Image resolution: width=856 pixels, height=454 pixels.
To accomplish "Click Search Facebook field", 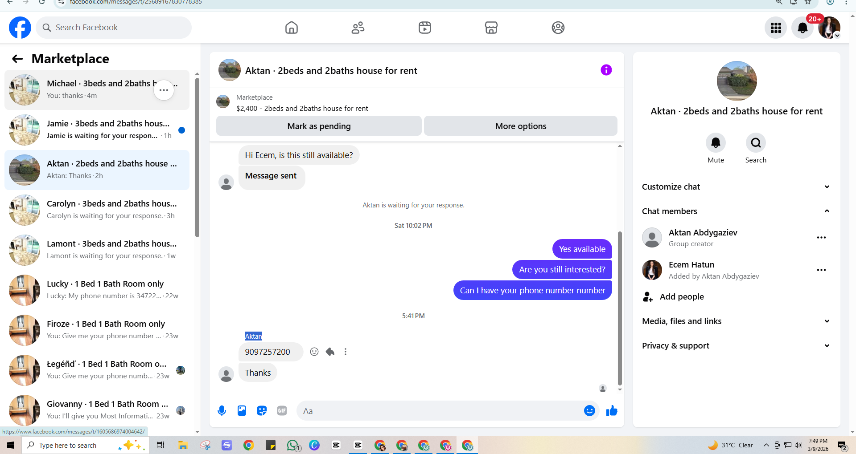I will pos(114,28).
